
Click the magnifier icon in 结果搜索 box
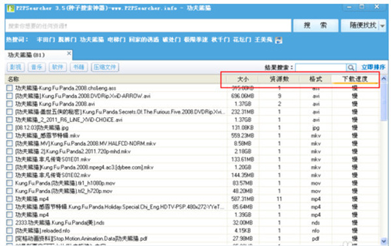(351, 67)
